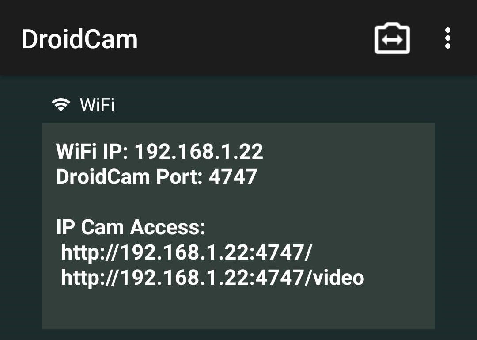This screenshot has height=340, width=477.
Task: Click the dark toolbar between title and camera icon
Action: point(256,38)
